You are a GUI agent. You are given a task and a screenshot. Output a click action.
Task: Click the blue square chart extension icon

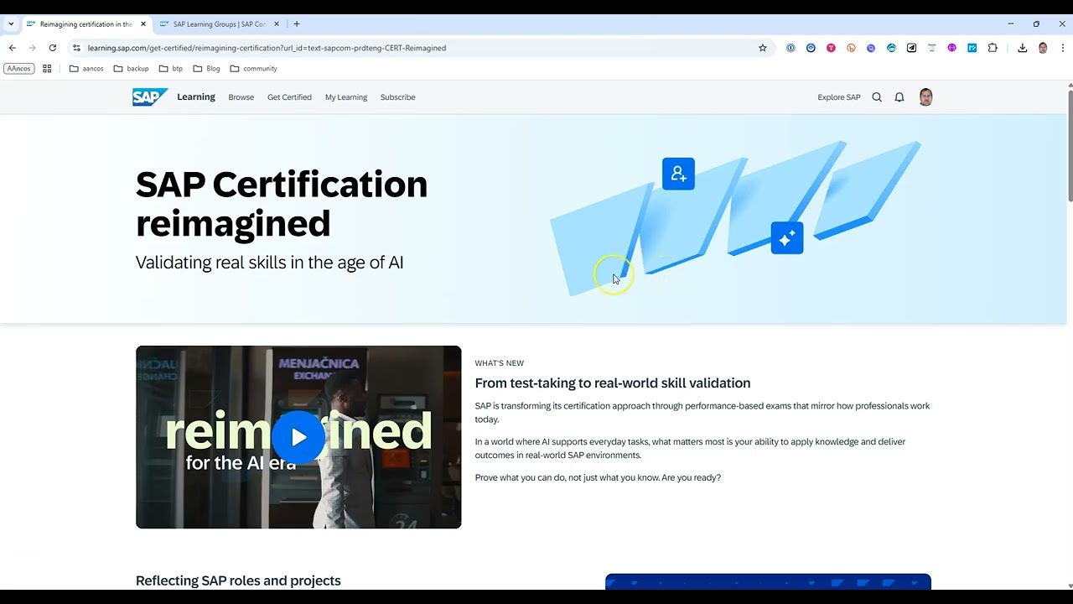[972, 48]
